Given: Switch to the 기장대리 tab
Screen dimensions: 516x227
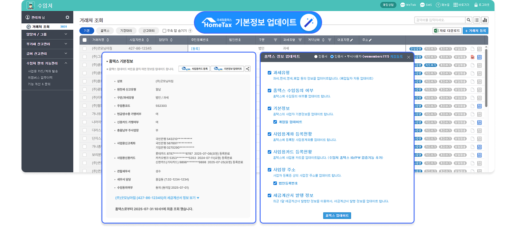Looking at the screenshot, I should pos(126,31).
